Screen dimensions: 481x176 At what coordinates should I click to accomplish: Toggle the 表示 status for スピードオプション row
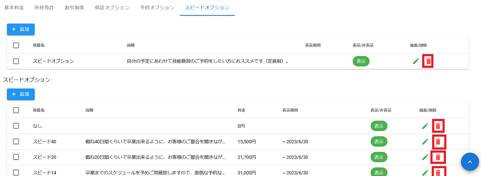361,61
